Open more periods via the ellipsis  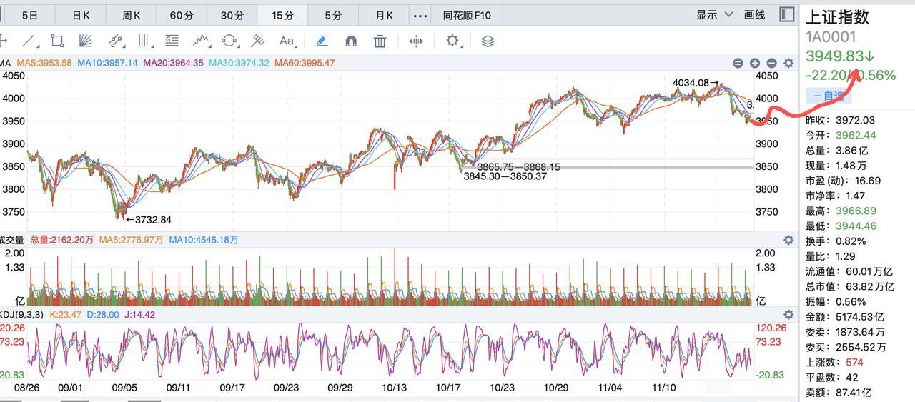(x=420, y=15)
